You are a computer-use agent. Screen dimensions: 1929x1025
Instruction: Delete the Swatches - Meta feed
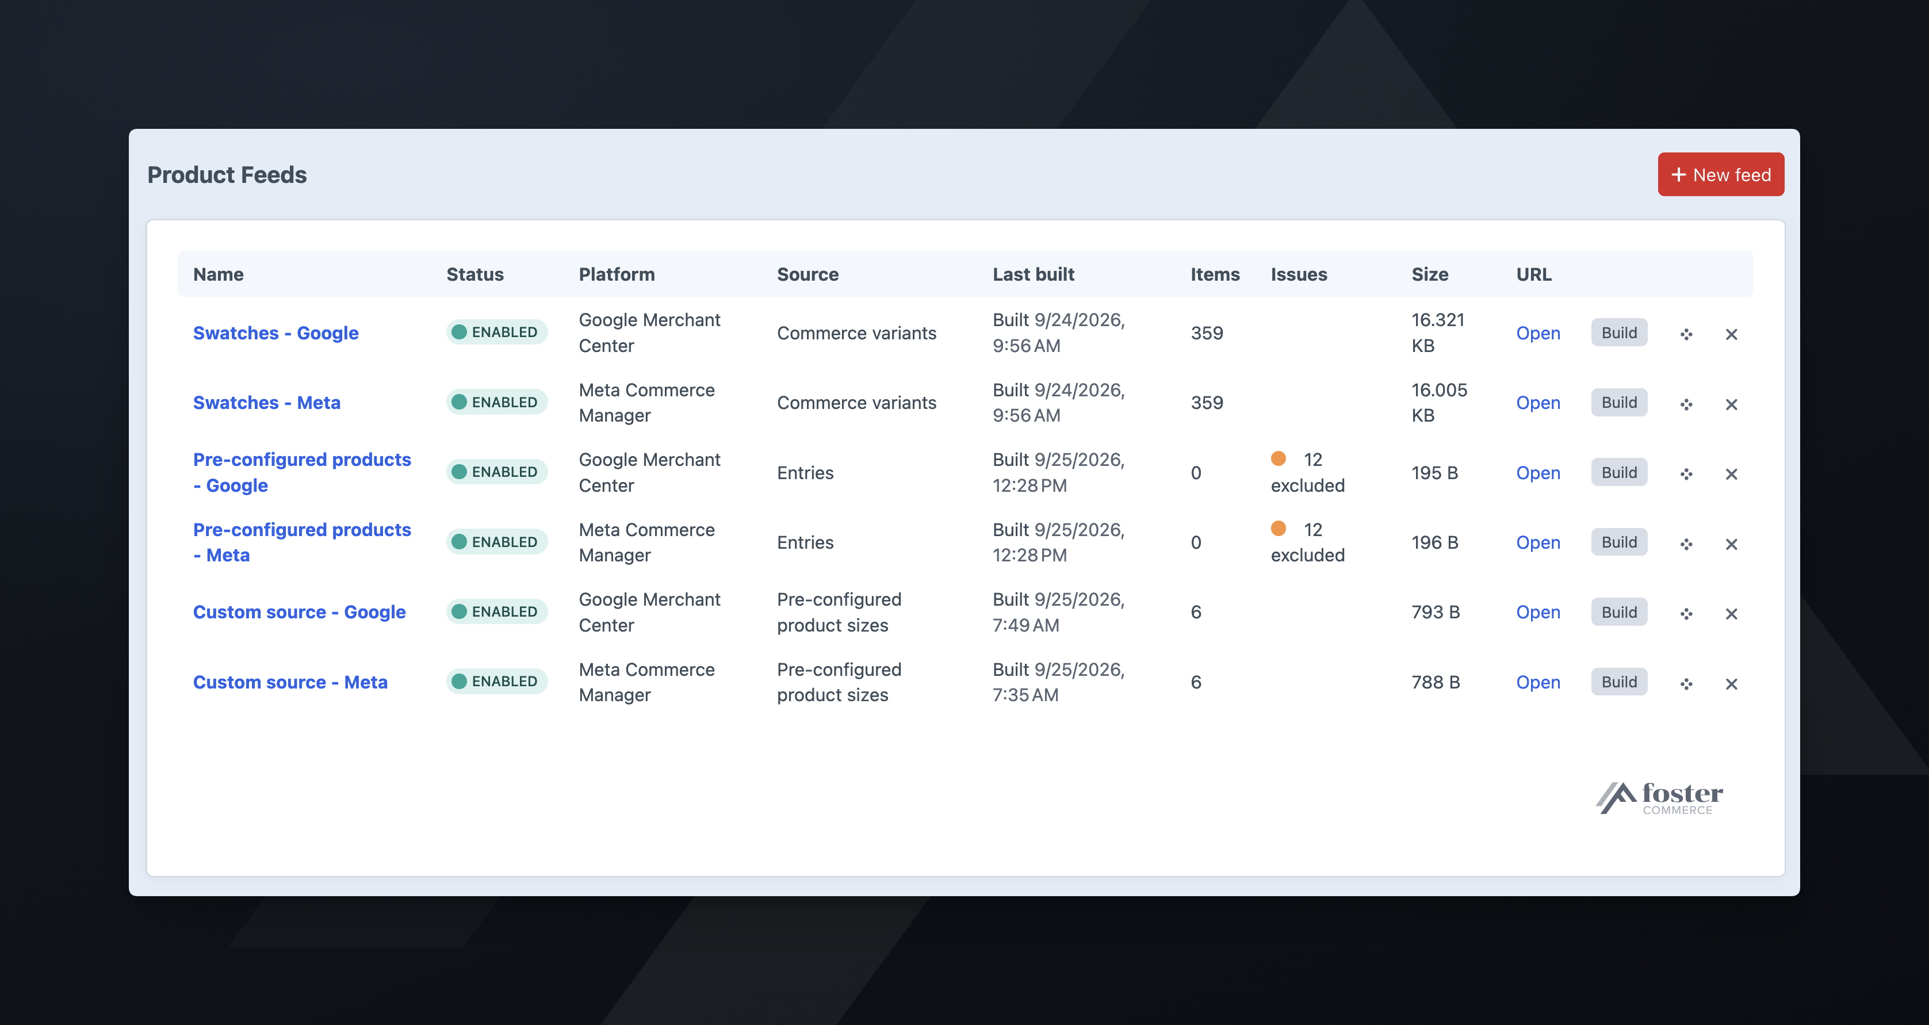point(1731,404)
